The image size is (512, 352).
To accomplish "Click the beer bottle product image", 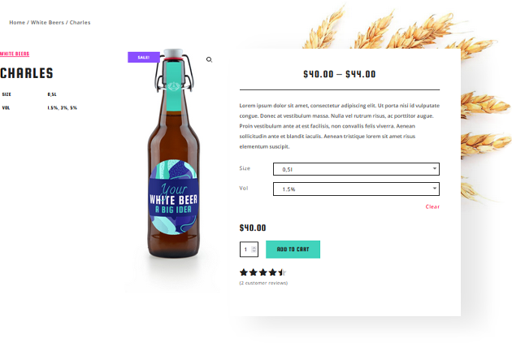I will pos(174,154).
